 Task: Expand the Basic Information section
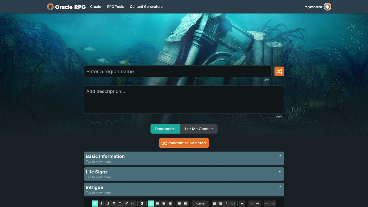[184, 158]
